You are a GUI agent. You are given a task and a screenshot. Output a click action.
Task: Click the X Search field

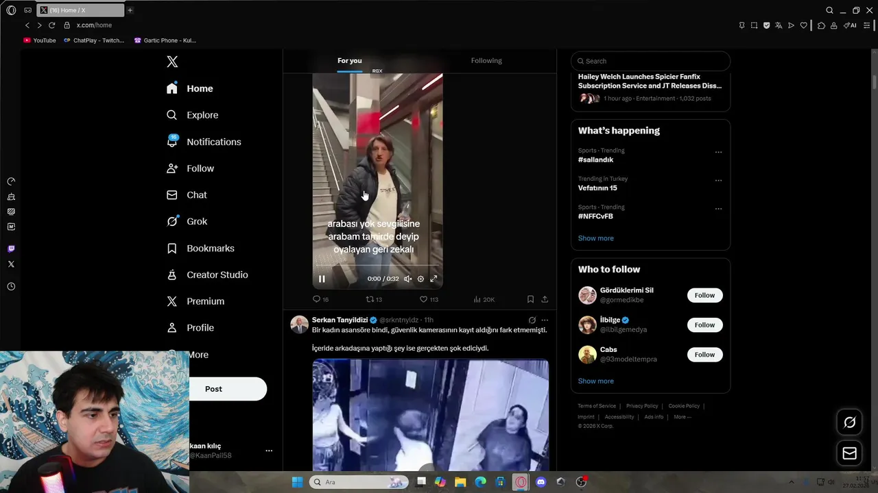pyautogui.click(x=650, y=61)
